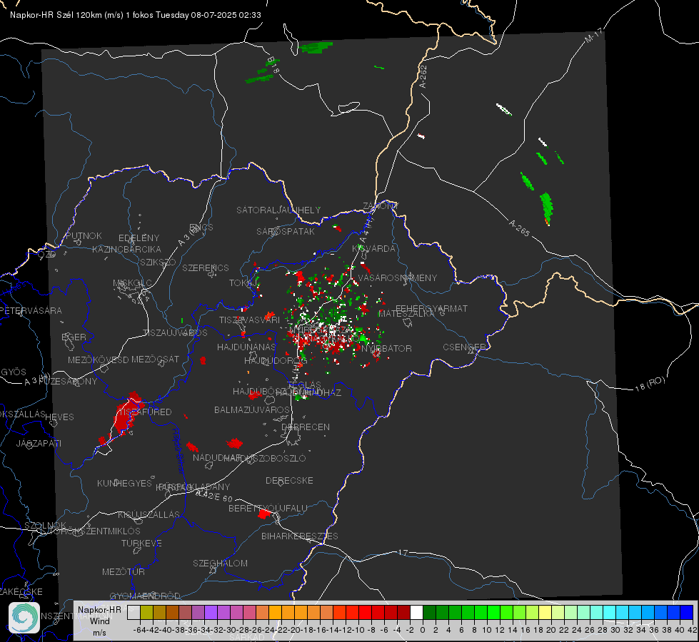Select the MEZŐKÖVESD label
The image size is (699, 642).
point(99,360)
